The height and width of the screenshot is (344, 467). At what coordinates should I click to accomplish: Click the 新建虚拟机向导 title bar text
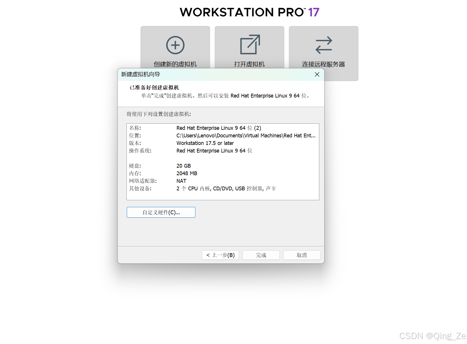140,75
